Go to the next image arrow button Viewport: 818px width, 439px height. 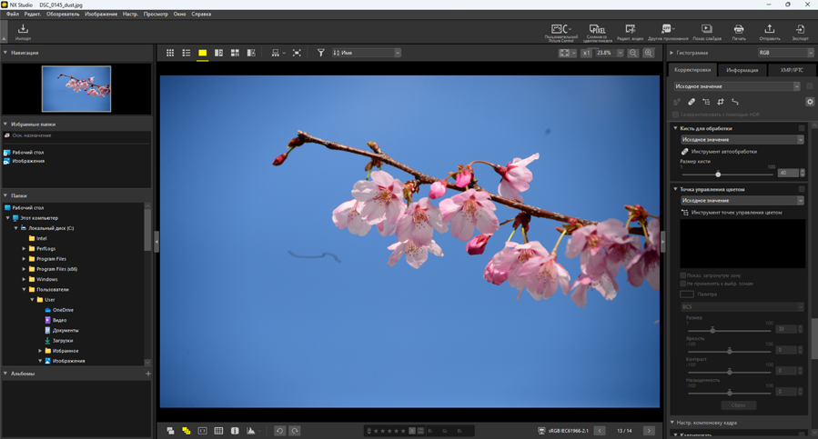pyautogui.click(x=649, y=431)
